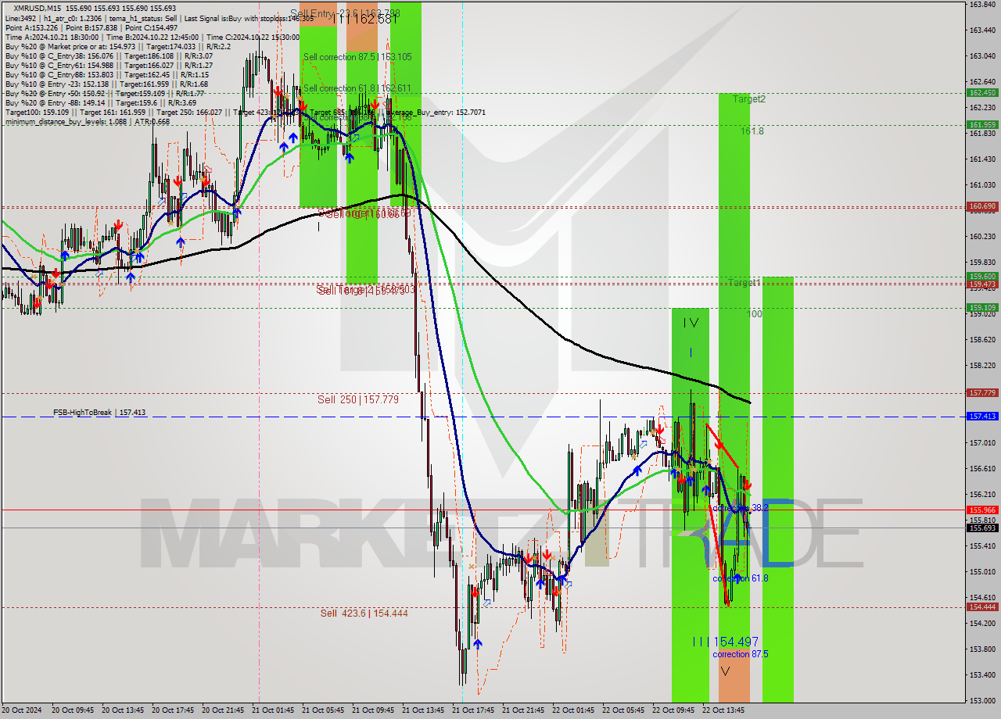
Task: Select the 'FSB-HighToBreak | 157.413' label
Action: [x=99, y=412]
